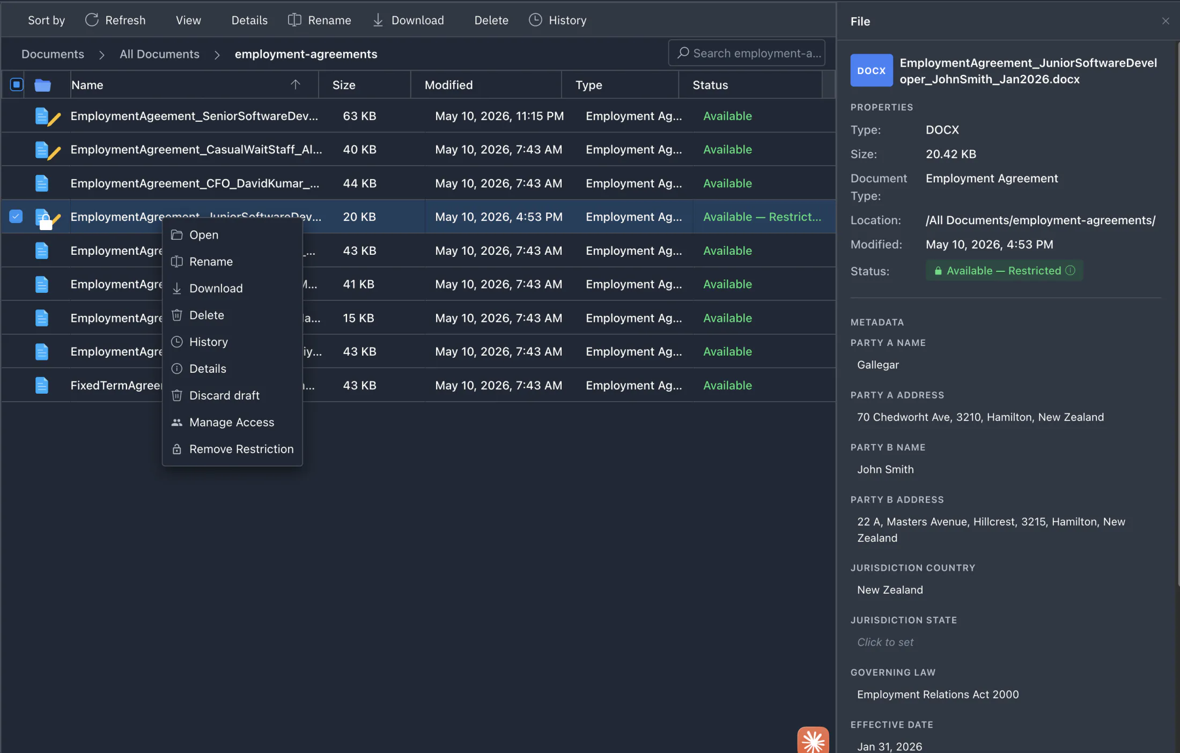Click the folder icon in table header
The height and width of the screenshot is (753, 1180).
point(42,85)
